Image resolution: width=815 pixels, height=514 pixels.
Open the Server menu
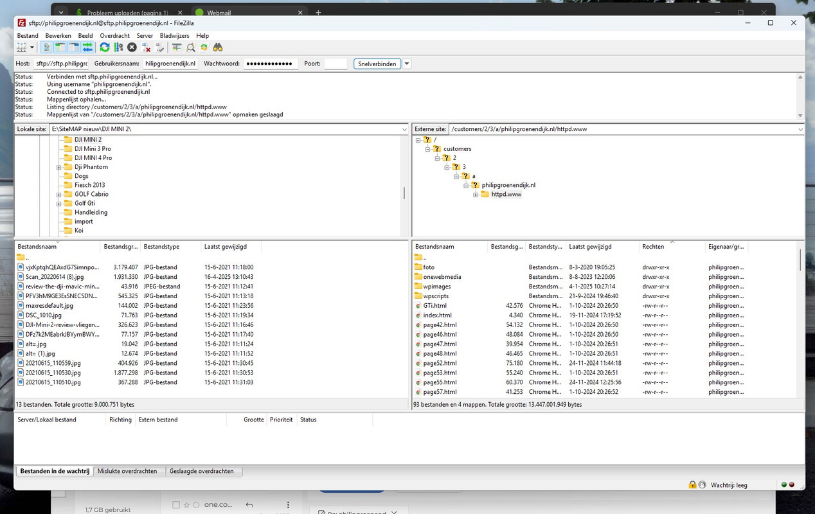145,36
